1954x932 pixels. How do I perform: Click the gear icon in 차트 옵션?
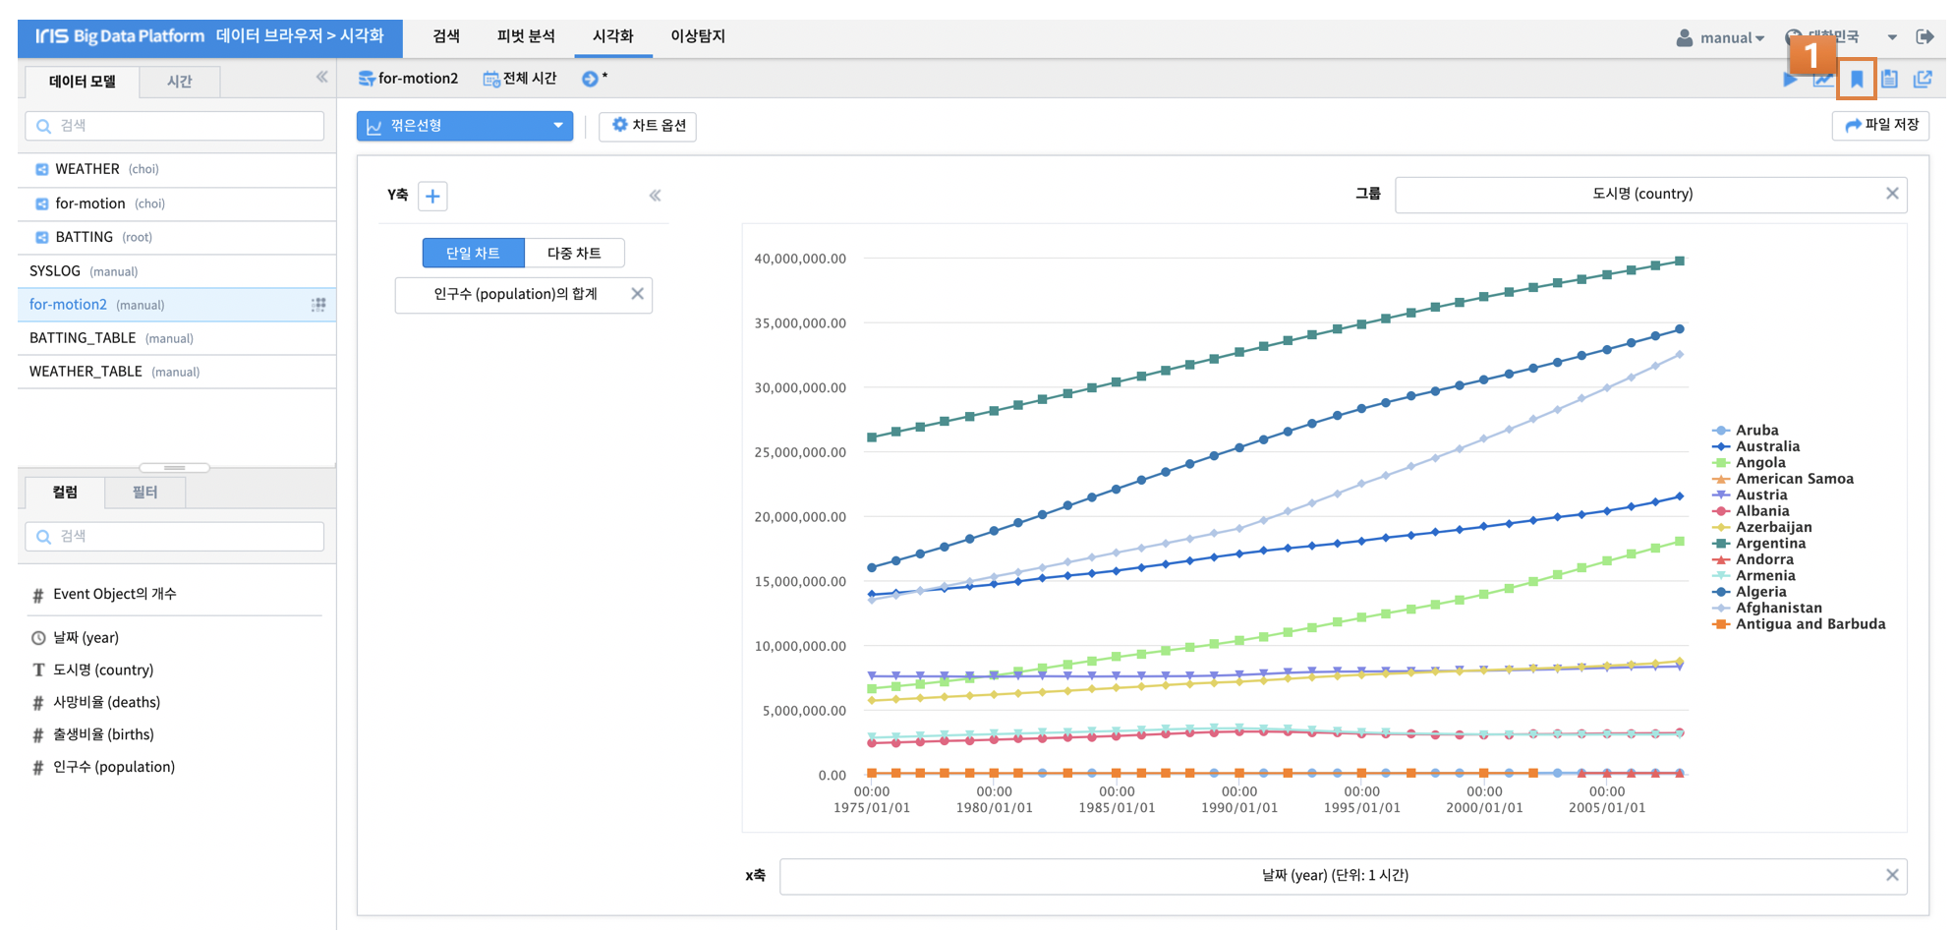[619, 125]
